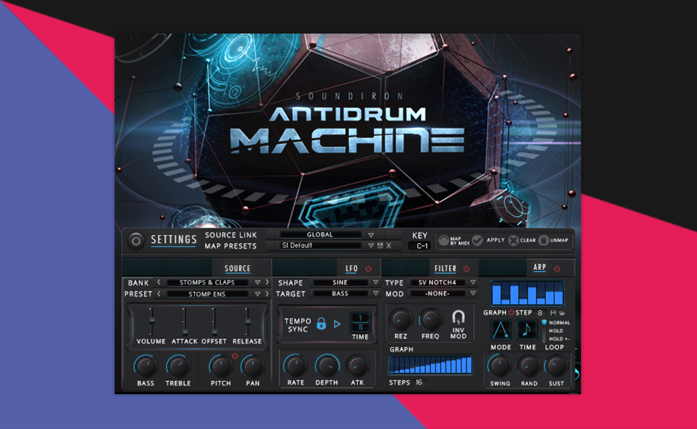Select previous bank with left arrow
The image size is (697, 429).
[159, 282]
